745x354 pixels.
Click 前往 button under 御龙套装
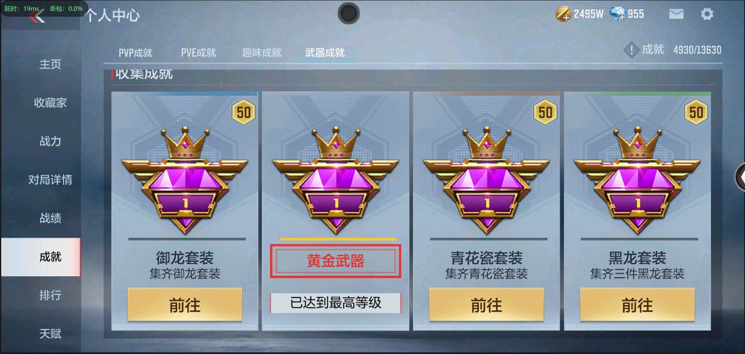pos(185,305)
